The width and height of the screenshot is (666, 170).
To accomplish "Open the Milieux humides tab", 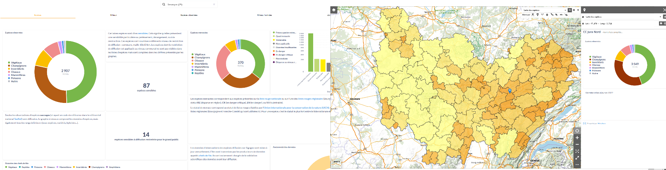I will pyautogui.click(x=264, y=15).
